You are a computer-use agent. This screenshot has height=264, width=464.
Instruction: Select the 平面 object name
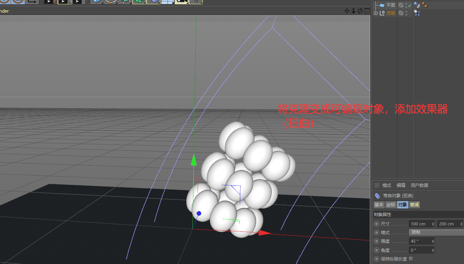click(x=391, y=5)
